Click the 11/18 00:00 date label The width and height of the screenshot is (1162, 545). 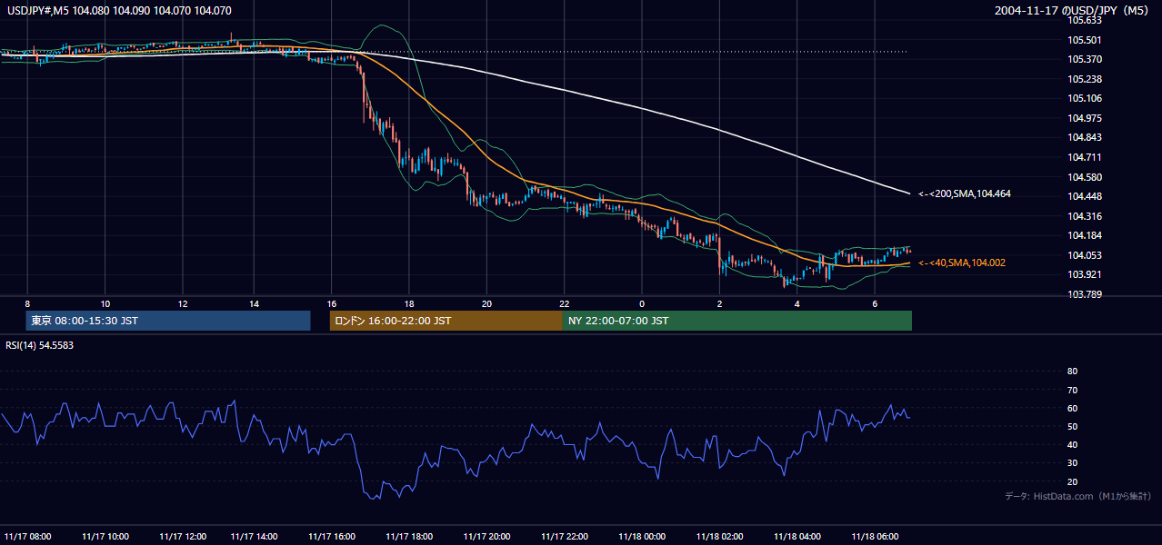(642, 536)
